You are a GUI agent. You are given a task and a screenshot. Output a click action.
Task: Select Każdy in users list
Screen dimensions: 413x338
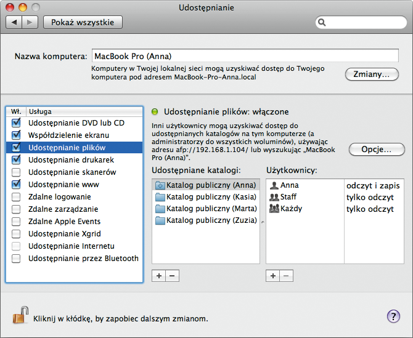[305, 209]
